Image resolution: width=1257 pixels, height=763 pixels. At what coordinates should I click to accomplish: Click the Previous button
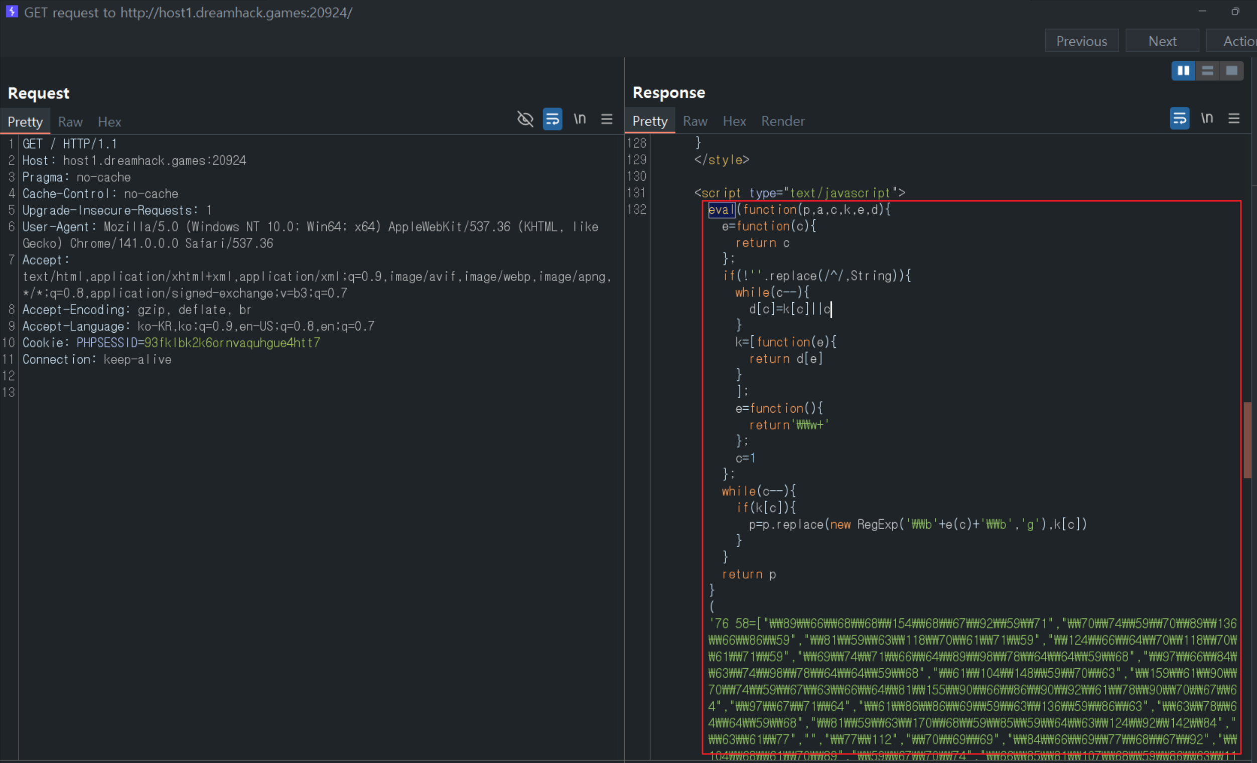[x=1081, y=41]
